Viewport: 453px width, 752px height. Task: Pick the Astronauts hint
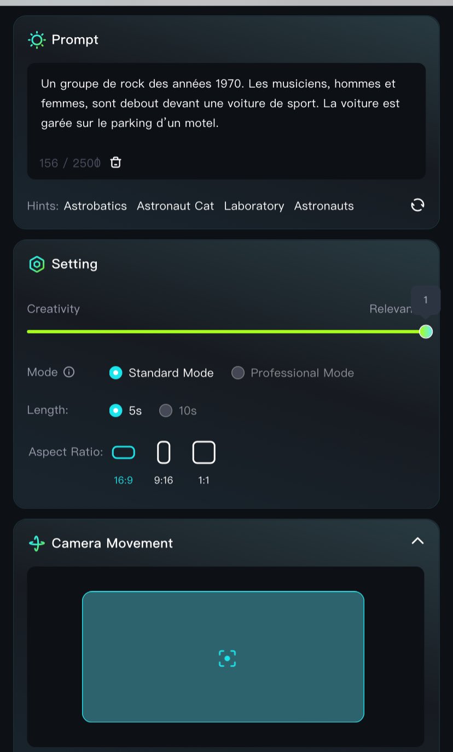click(x=324, y=206)
